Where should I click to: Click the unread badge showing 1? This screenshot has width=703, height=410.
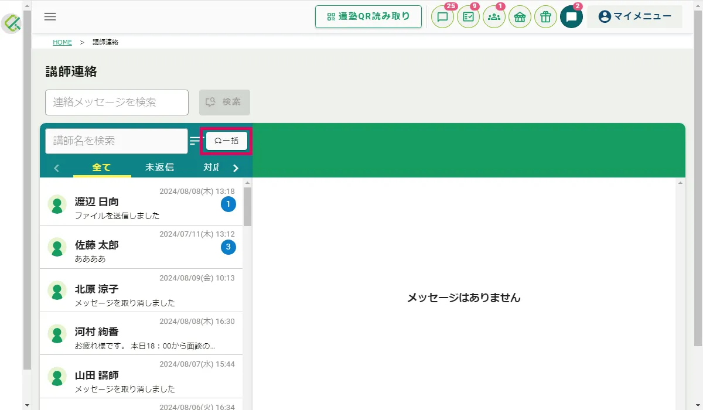[x=228, y=204]
